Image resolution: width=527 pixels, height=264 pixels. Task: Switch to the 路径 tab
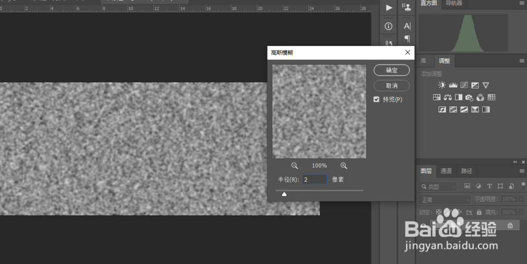click(466, 171)
